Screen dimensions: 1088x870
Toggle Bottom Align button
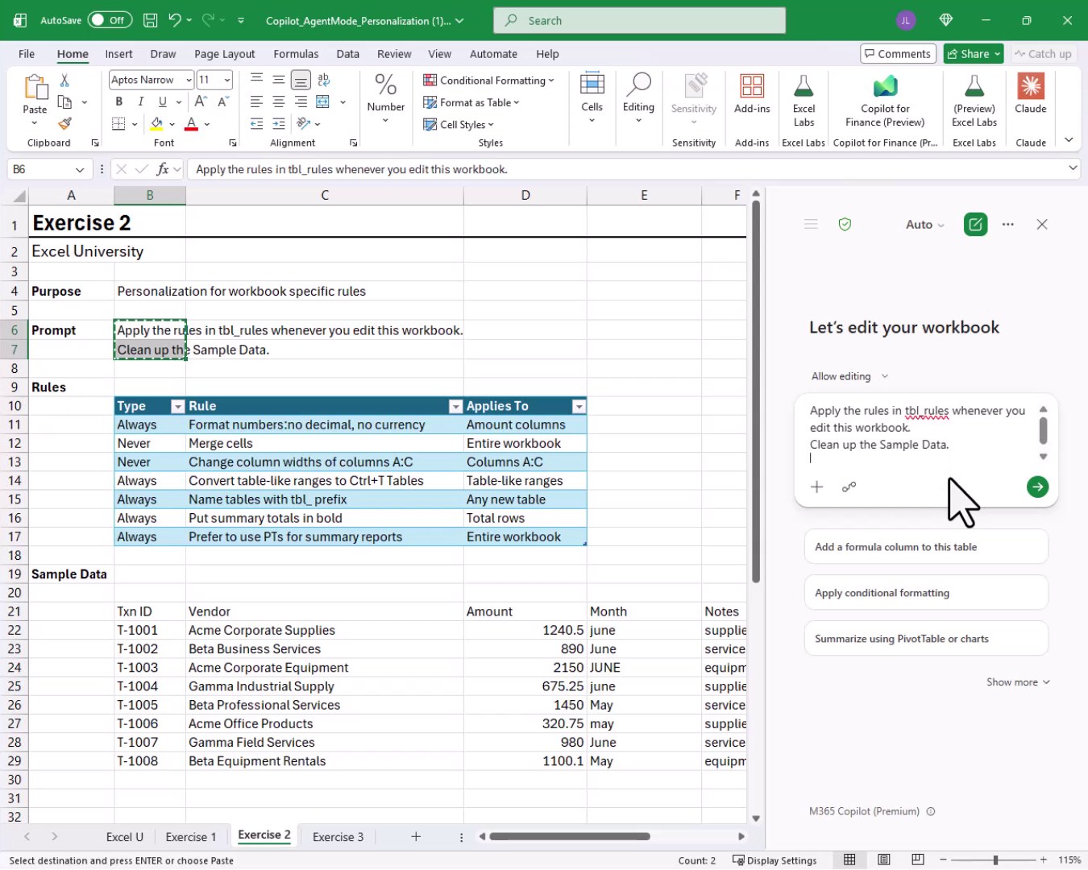(x=301, y=80)
